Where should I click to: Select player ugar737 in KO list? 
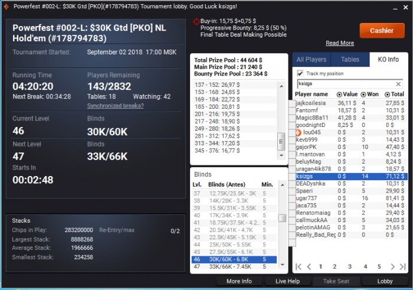point(352,198)
